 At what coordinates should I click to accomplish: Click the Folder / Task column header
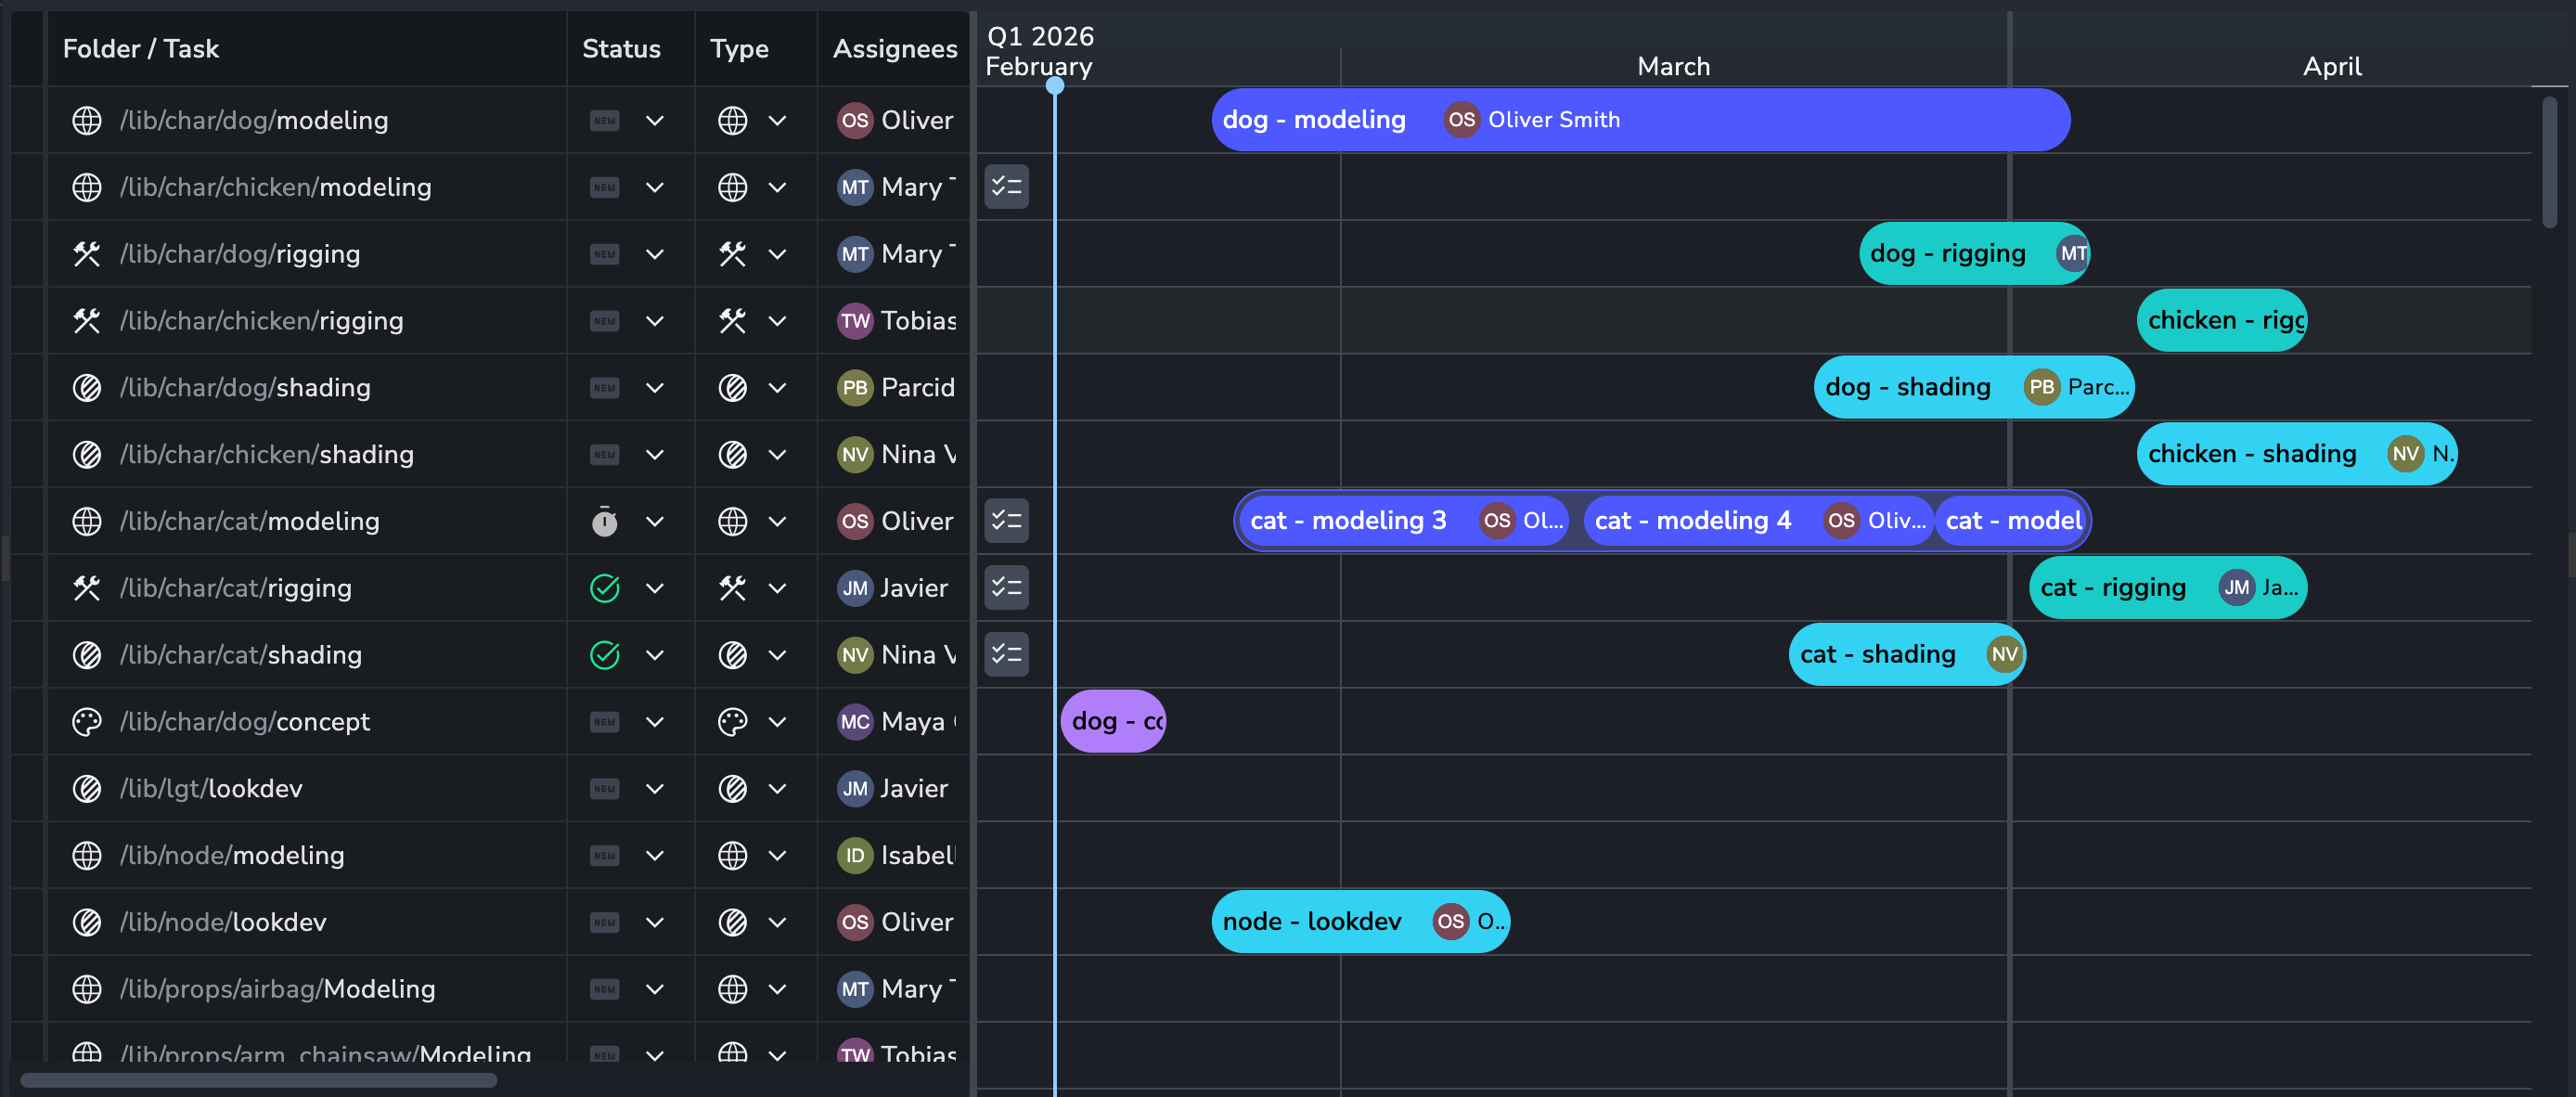pos(140,47)
